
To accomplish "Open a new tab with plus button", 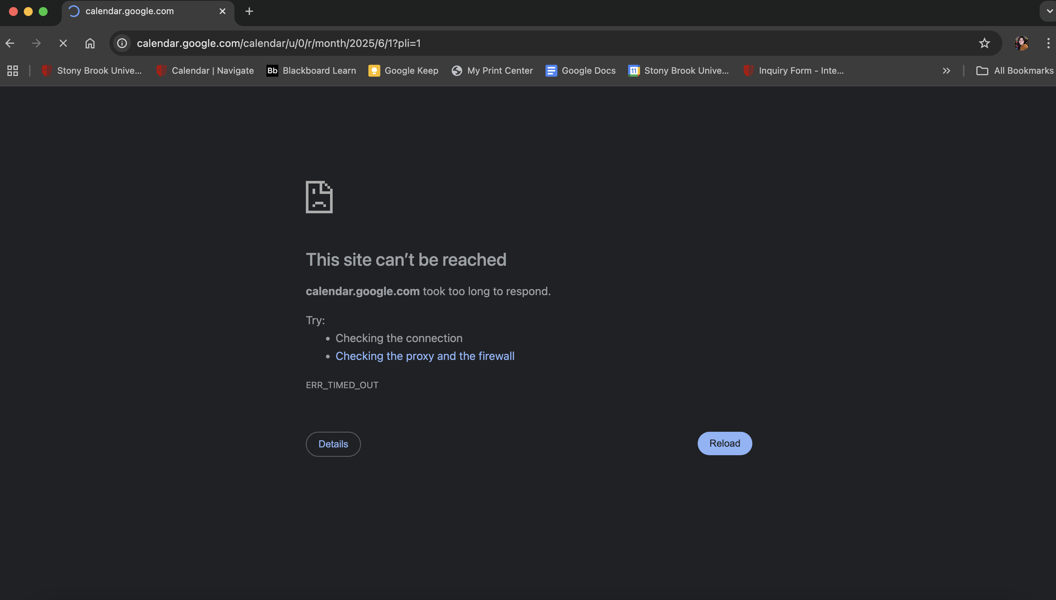I will [x=249, y=12].
